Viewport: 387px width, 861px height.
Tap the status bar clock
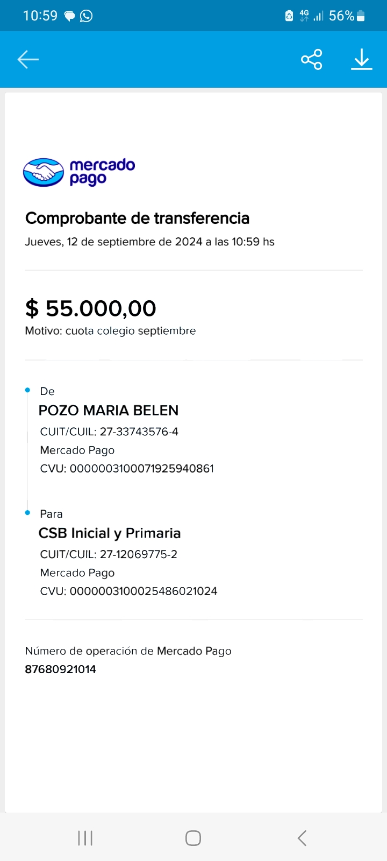(x=40, y=16)
